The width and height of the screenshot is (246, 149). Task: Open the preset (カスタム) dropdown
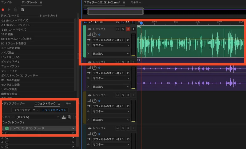point(38,117)
